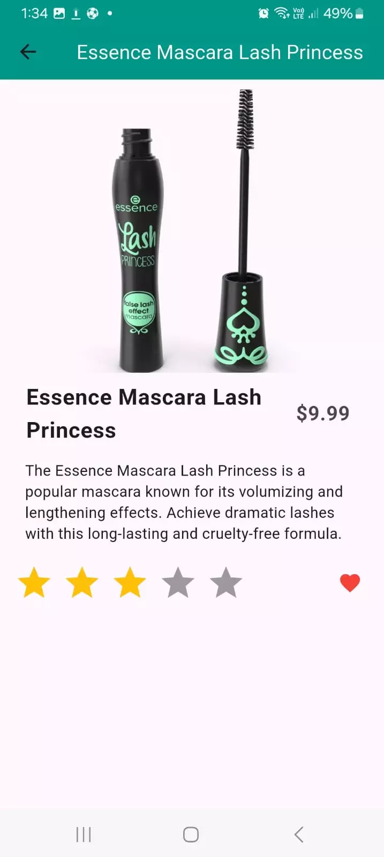Open the mascara product image

click(192, 230)
